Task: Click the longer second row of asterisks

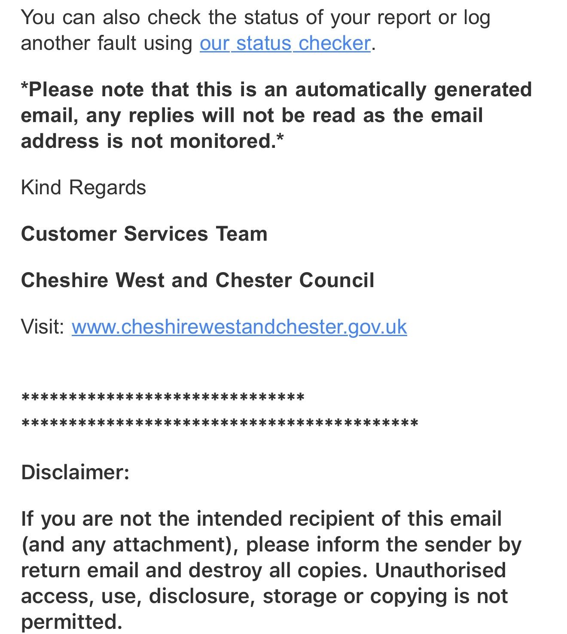Action: (219, 424)
